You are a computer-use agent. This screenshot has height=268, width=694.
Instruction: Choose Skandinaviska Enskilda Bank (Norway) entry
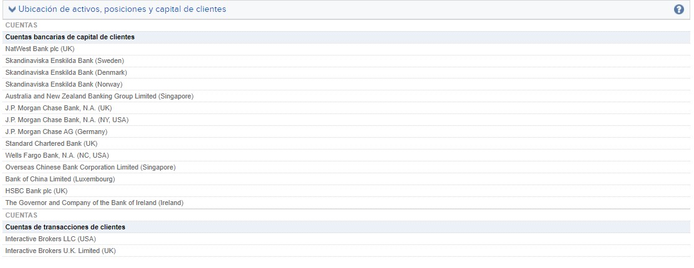tap(64, 84)
